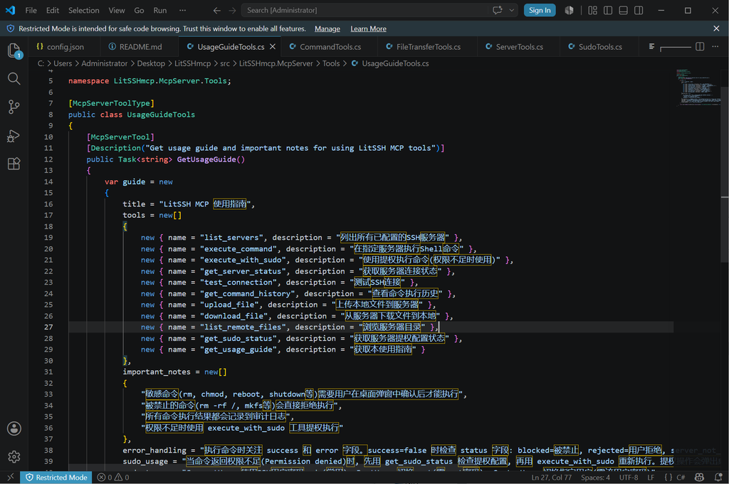Select LitSSHmcp.McpServer in breadcrumb
729x484 pixels.
tap(276, 63)
